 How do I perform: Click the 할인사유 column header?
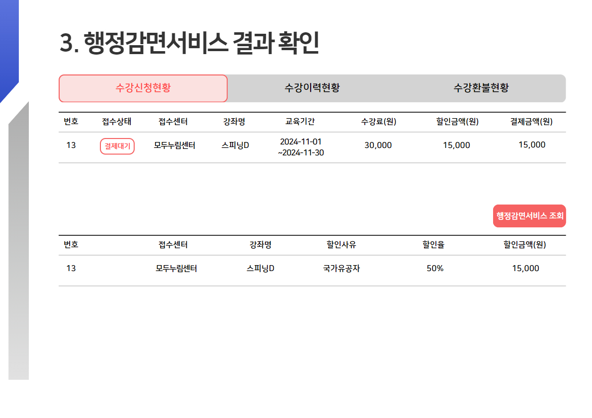[x=341, y=245]
